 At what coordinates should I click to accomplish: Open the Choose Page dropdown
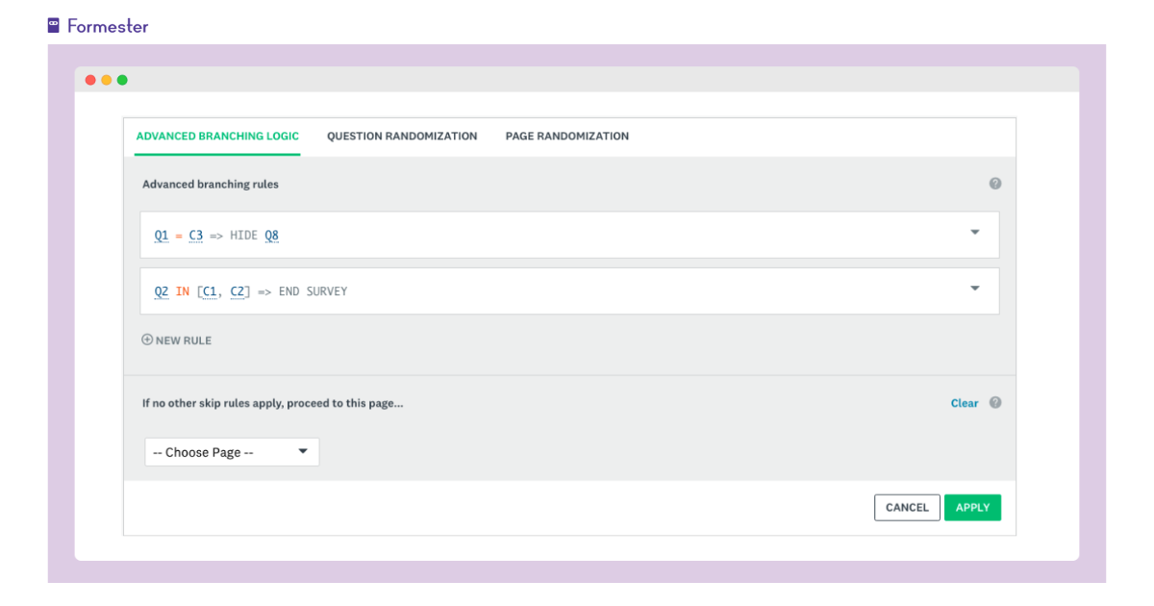(231, 451)
